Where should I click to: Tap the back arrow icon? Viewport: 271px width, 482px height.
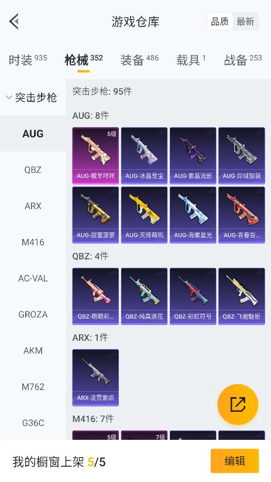pos(14,22)
